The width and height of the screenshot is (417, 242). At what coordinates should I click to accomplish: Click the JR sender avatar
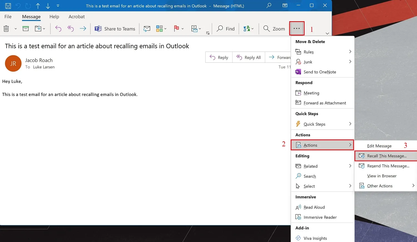pyautogui.click(x=13, y=64)
